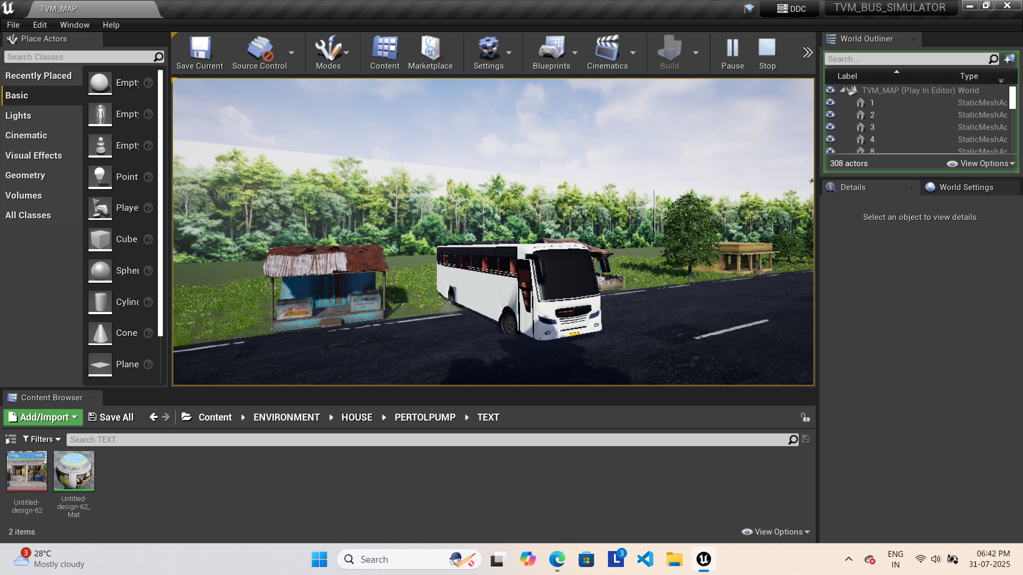Viewport: 1023px width, 575px height.
Task: Hide StaticMeshActor 3 in World Outliner
Action: 830,127
